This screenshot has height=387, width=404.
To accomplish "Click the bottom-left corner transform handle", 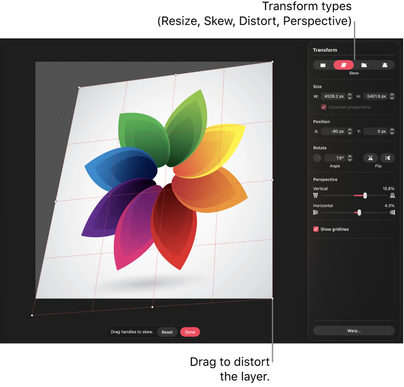I will tap(32, 315).
